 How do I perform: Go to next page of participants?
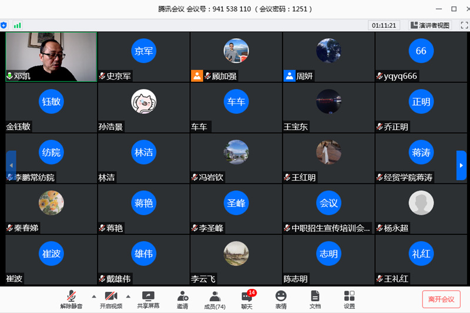[461, 166]
